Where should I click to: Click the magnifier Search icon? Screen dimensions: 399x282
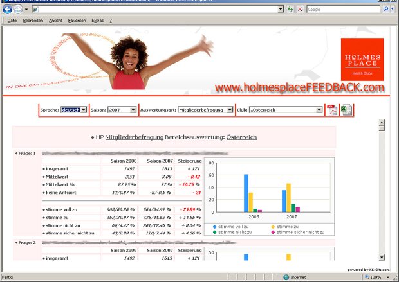[x=386, y=10]
